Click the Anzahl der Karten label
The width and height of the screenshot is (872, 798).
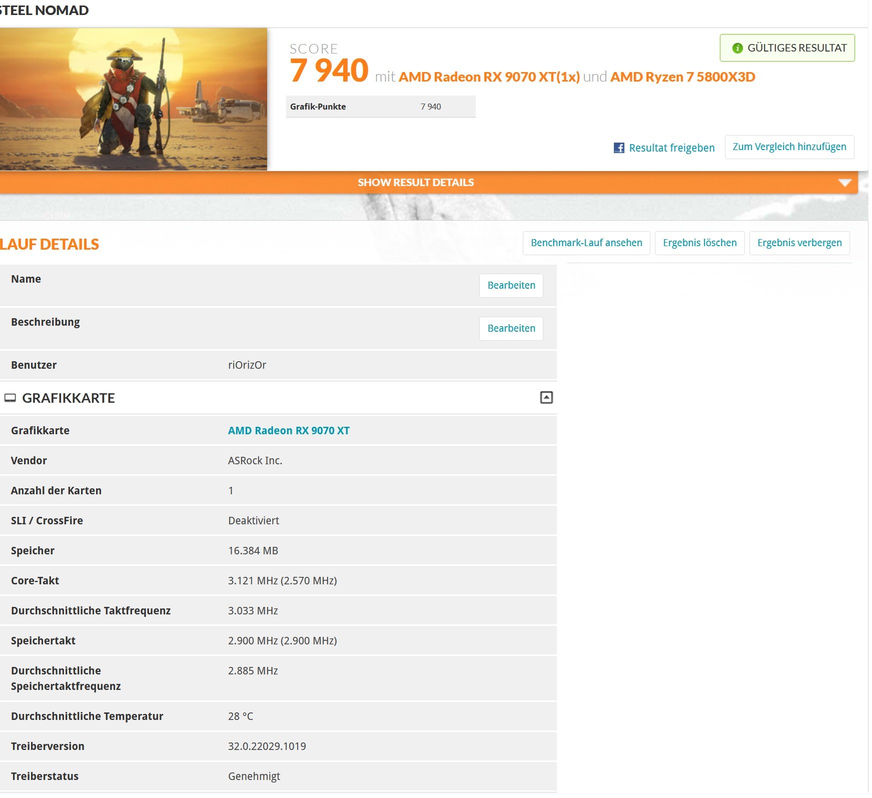click(56, 490)
